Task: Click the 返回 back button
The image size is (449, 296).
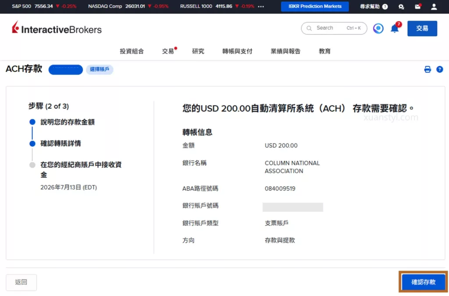Action: click(x=21, y=282)
